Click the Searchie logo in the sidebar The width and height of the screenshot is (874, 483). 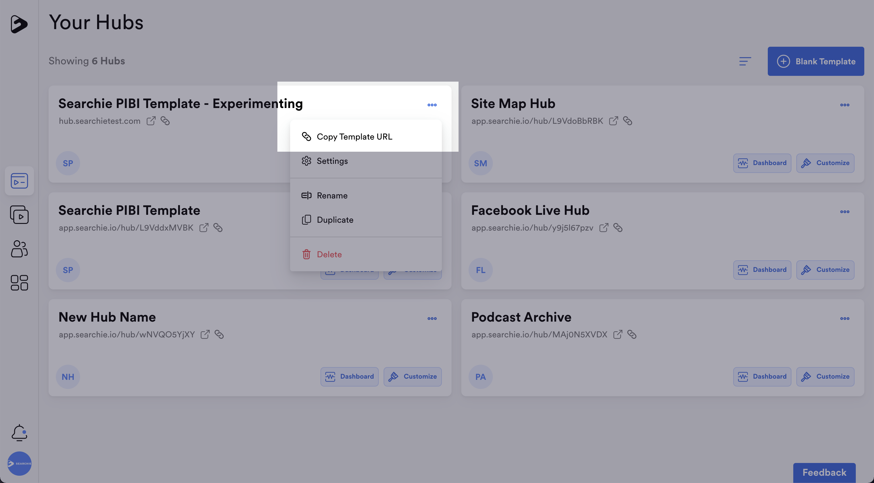[x=19, y=24]
